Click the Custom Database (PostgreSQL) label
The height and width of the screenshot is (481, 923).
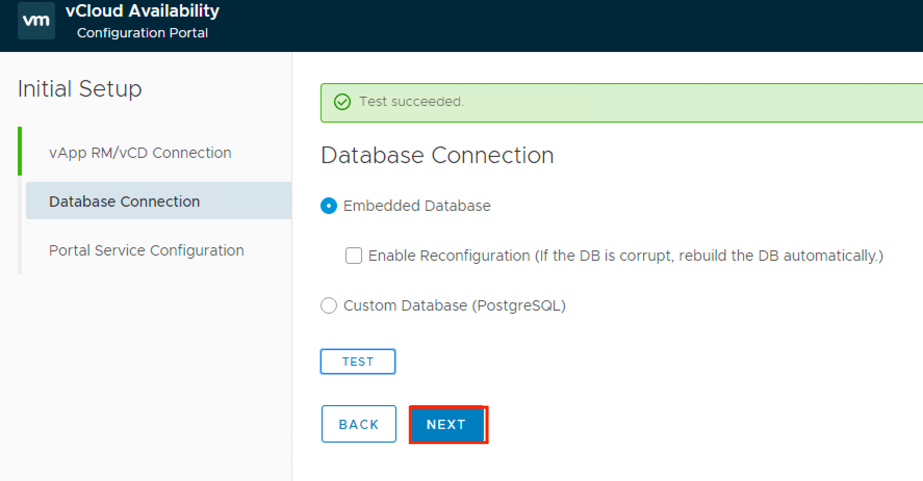click(x=454, y=305)
